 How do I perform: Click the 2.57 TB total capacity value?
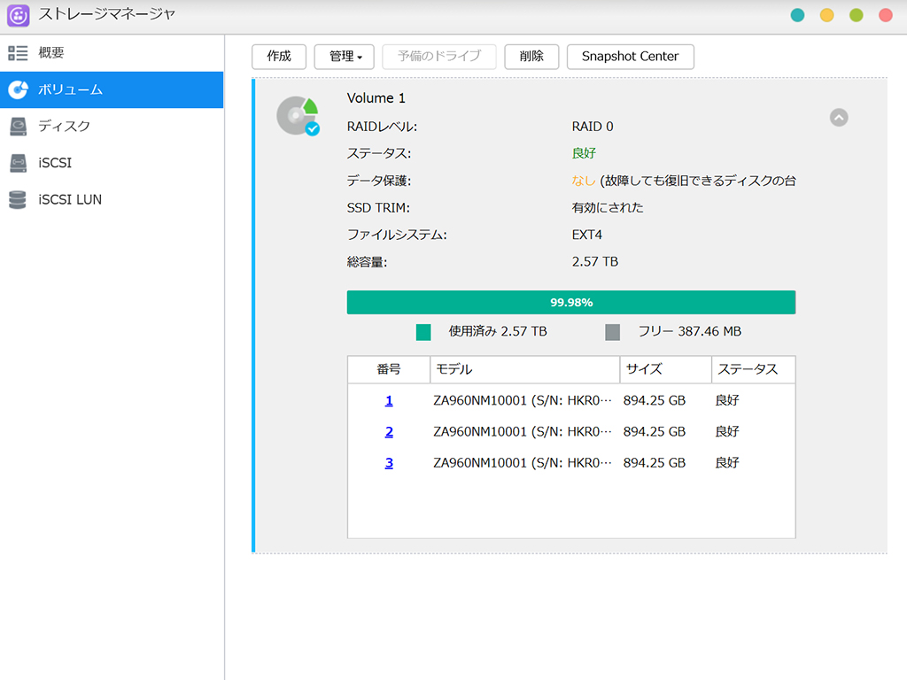coord(594,262)
